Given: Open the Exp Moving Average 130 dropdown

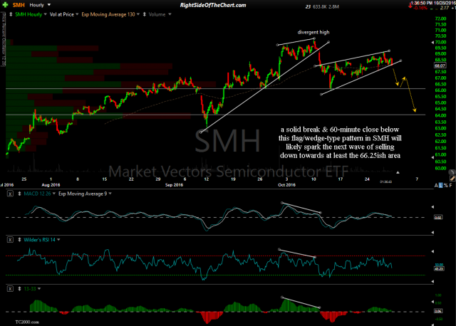Looking at the screenshot, I should [138, 14].
